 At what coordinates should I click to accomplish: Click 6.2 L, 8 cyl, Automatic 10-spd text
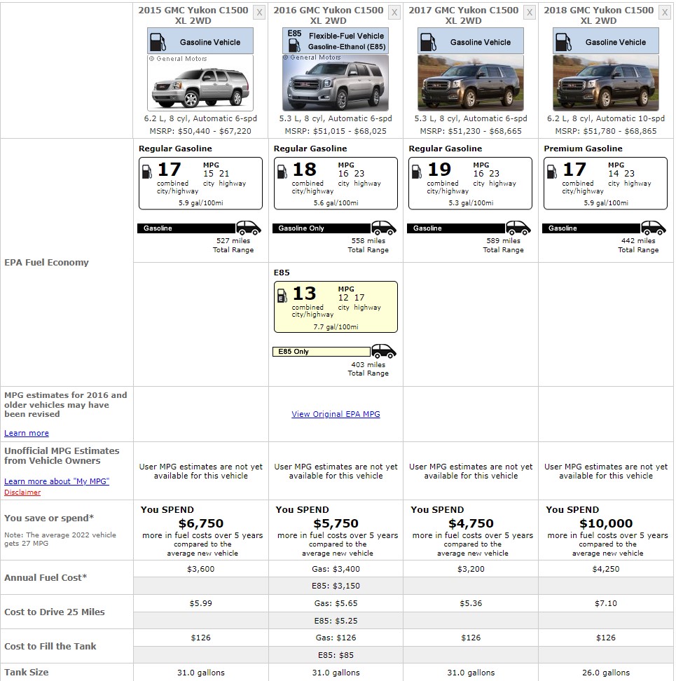tap(606, 118)
